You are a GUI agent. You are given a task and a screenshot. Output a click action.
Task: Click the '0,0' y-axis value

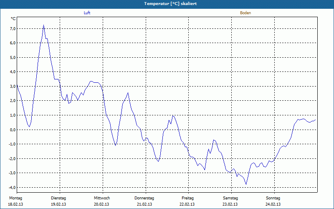[x=13, y=130]
